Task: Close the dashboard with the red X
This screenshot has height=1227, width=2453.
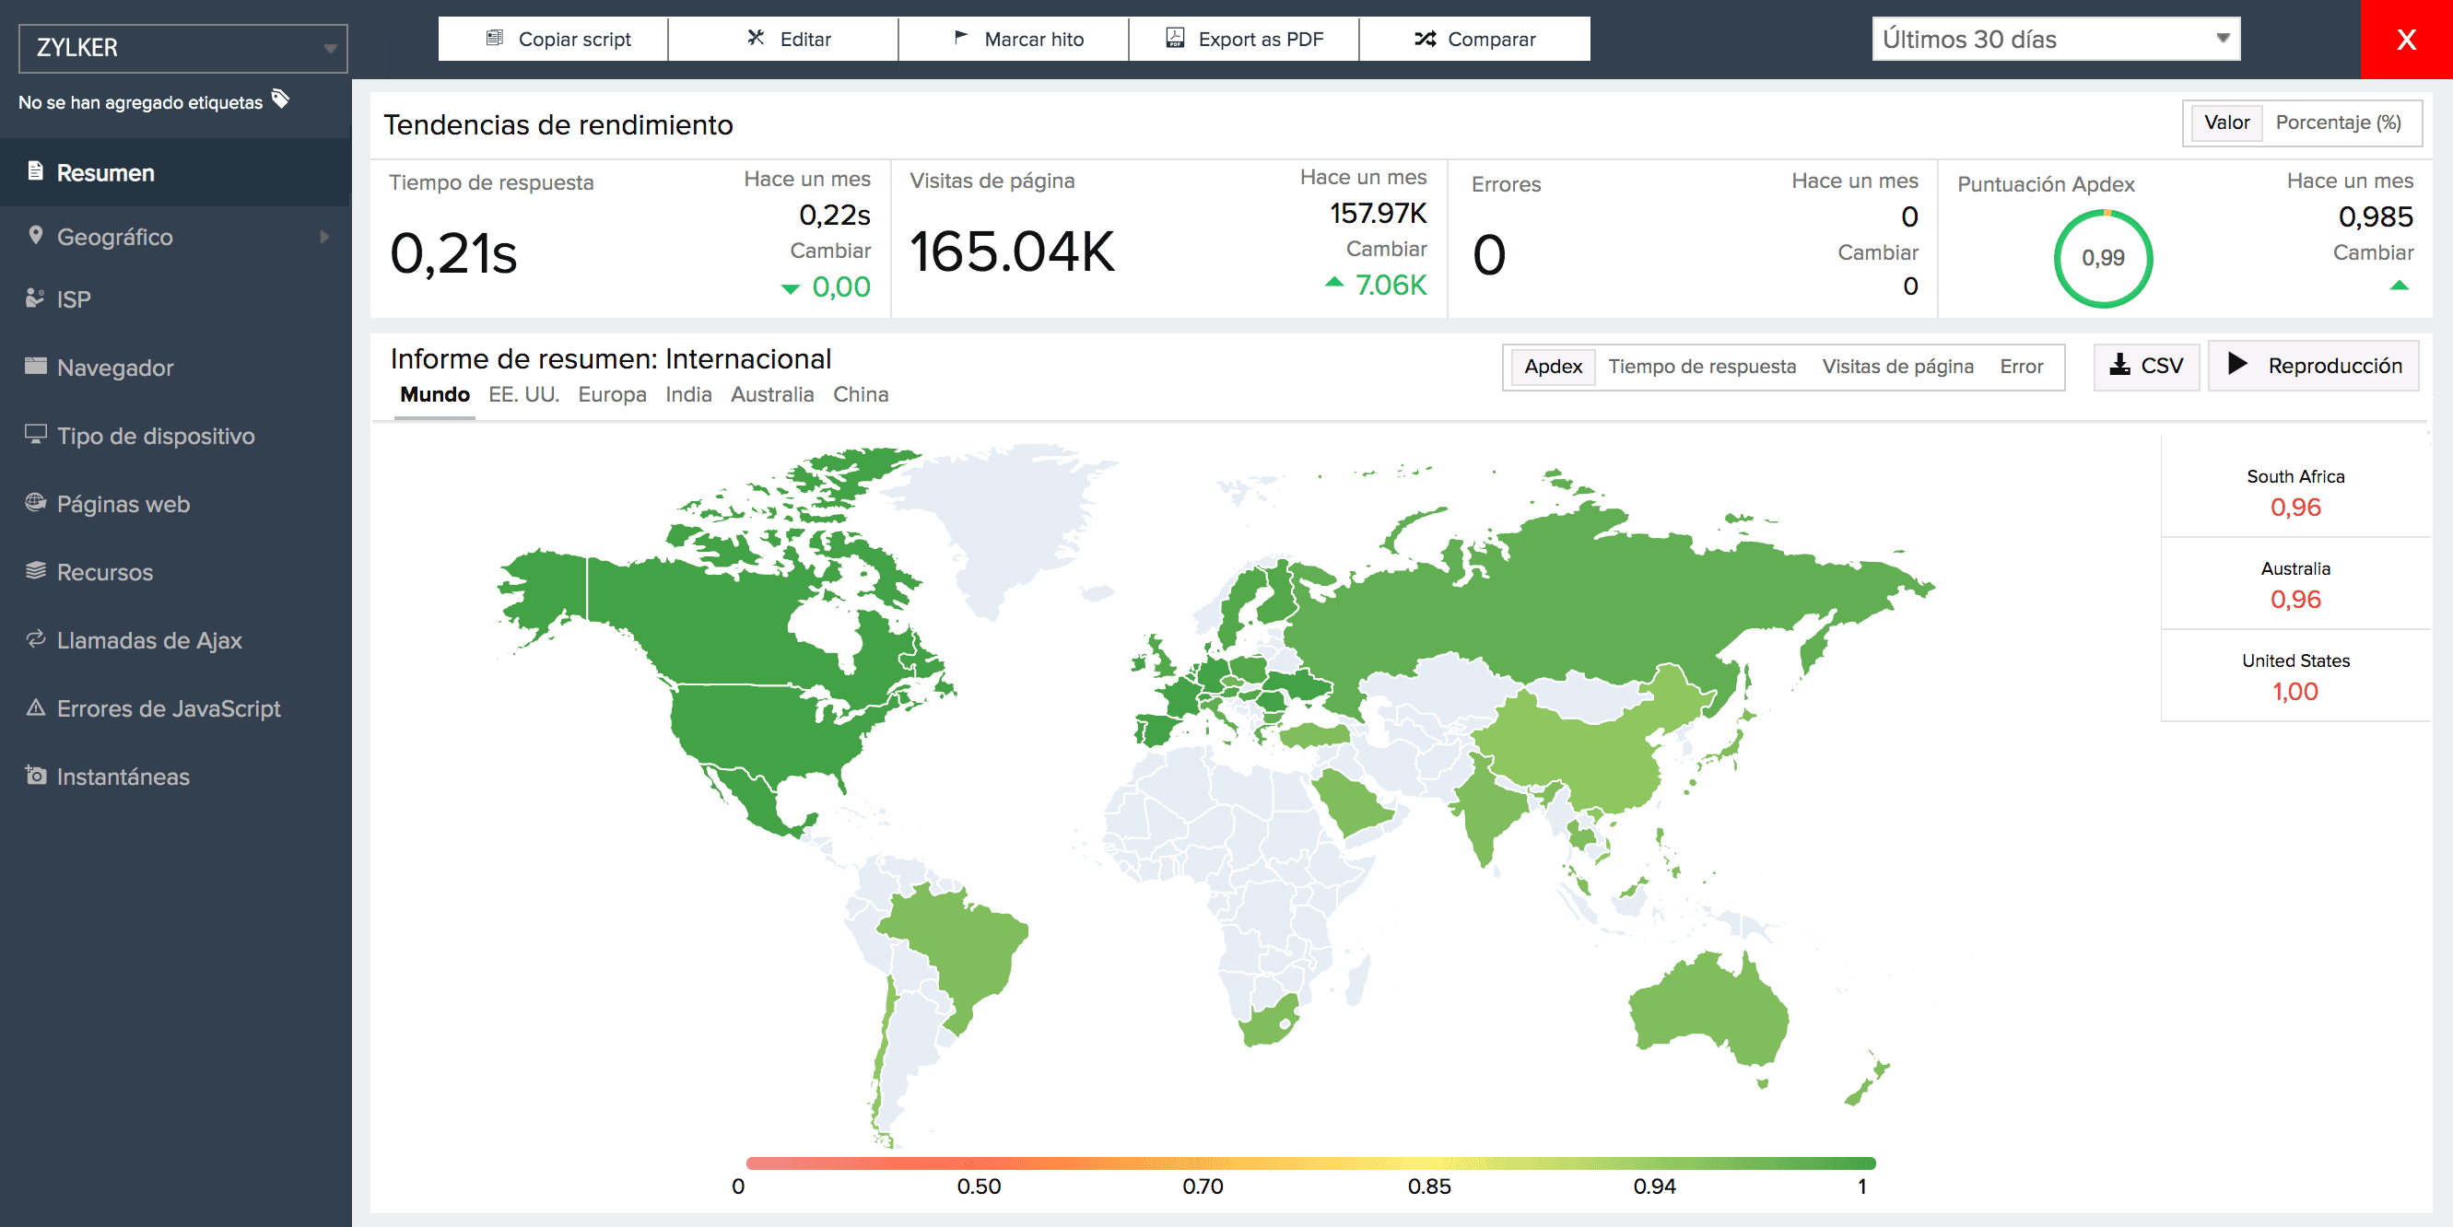Action: coord(2406,39)
